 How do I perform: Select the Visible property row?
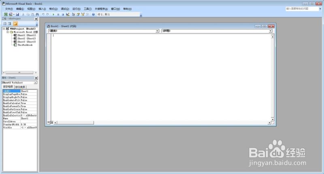(20, 127)
